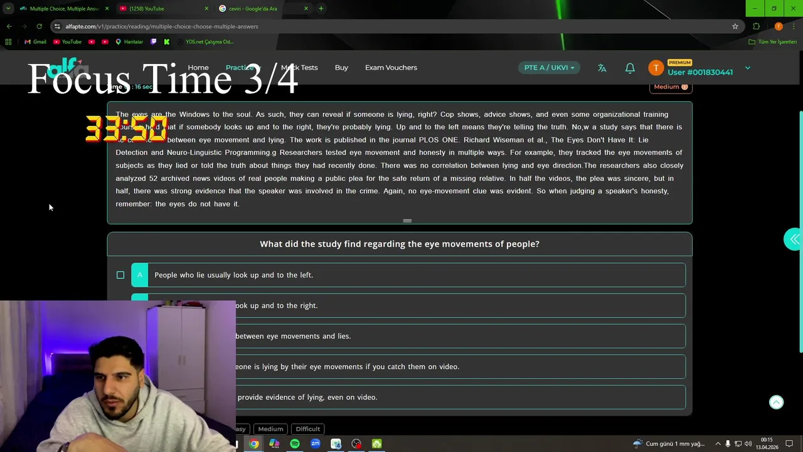Click the Medium difficulty badge
The width and height of the screenshot is (803, 452).
671,87
